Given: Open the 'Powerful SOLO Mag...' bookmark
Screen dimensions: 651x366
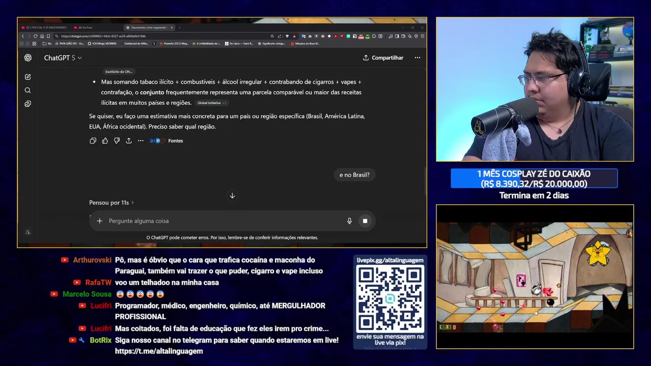Looking at the screenshot, I should pyautogui.click(x=174, y=44).
